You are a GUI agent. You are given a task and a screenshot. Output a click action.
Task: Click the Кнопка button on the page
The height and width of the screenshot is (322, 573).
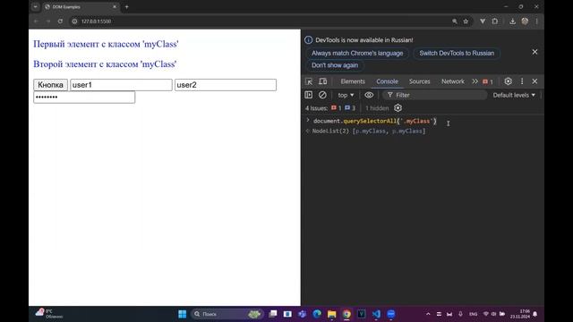pos(50,85)
